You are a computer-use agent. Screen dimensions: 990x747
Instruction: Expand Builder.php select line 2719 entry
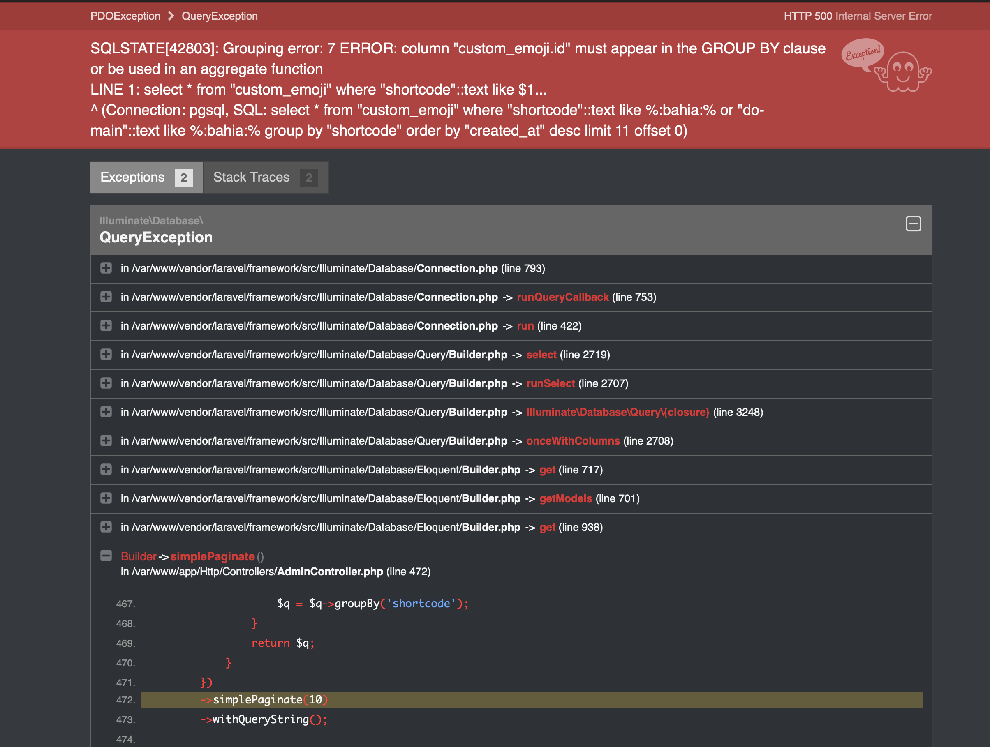pos(106,354)
